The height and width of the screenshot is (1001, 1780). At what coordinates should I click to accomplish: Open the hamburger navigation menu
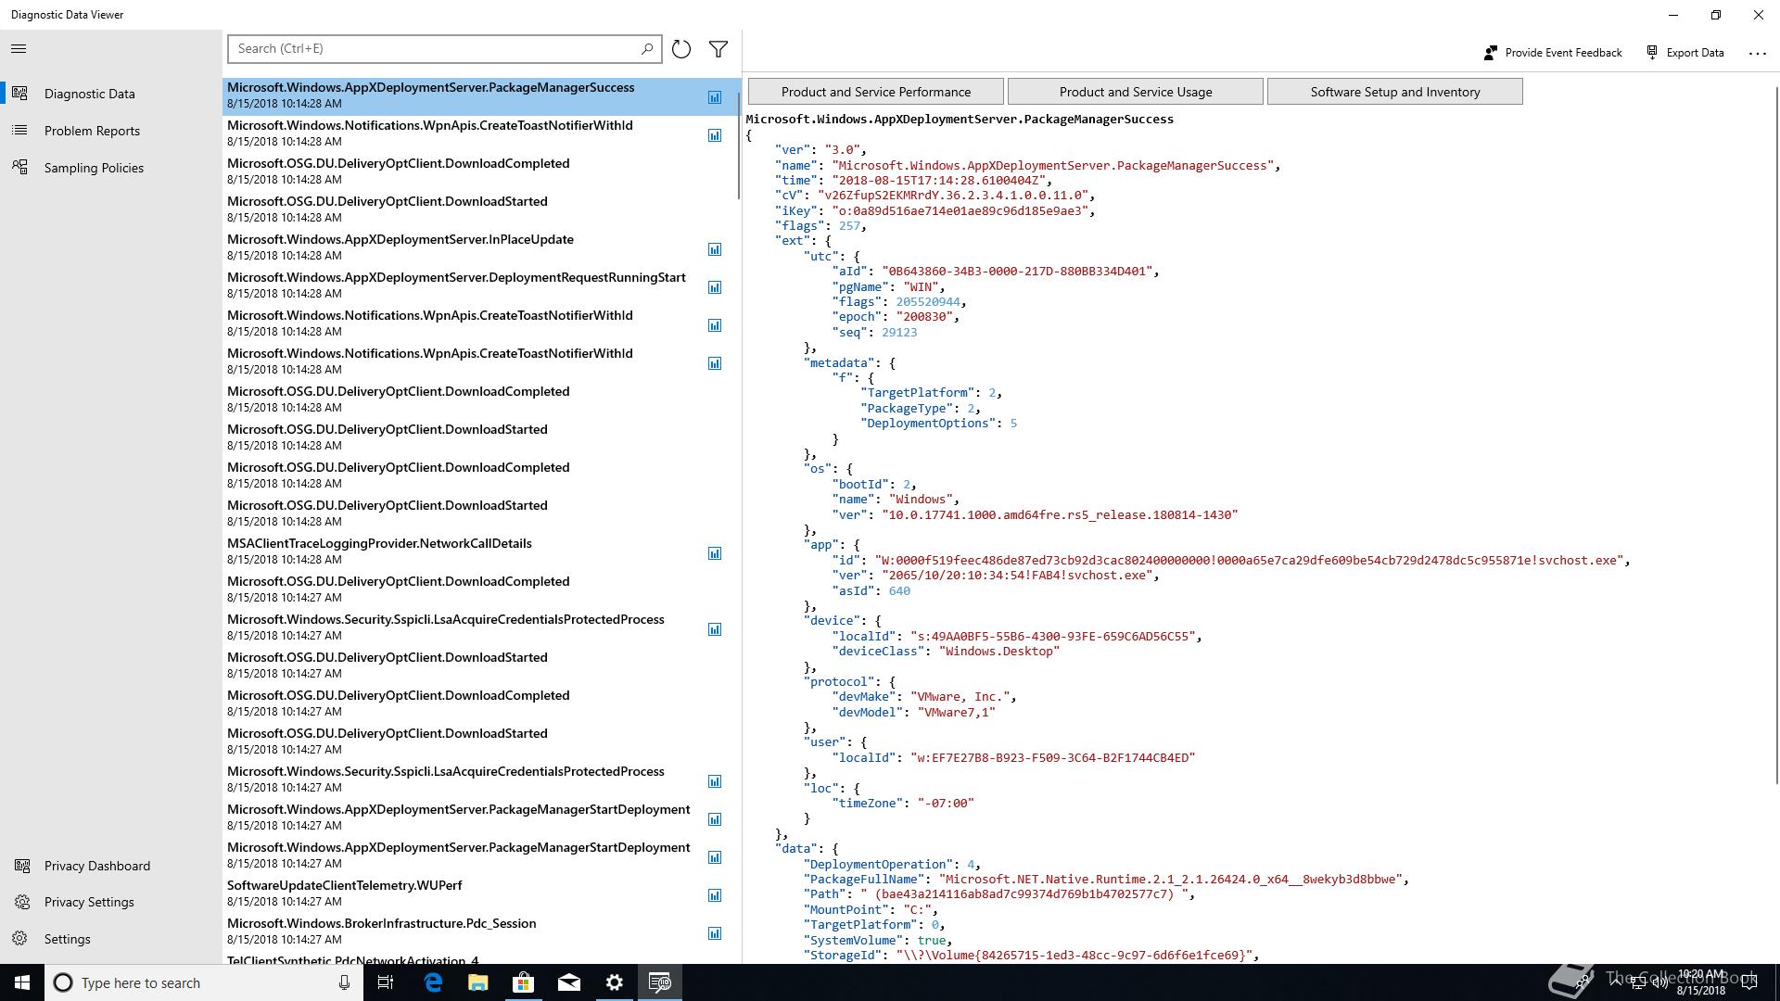click(x=19, y=49)
